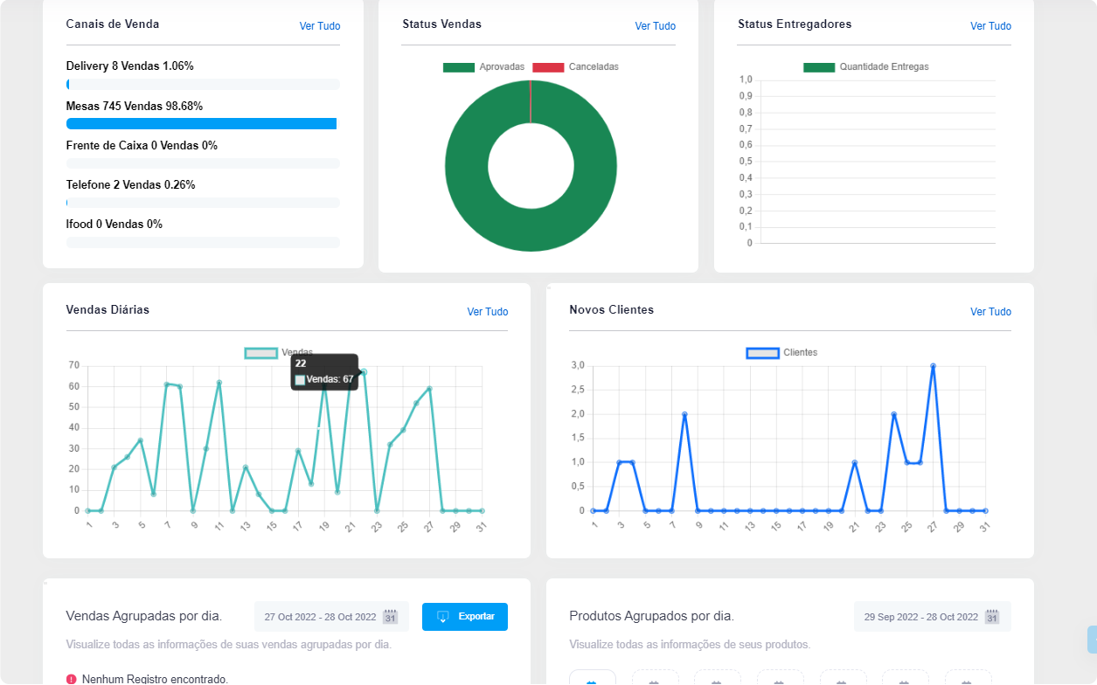Click the red legend square for Canceladas
This screenshot has height=685, width=1097.
pos(546,66)
